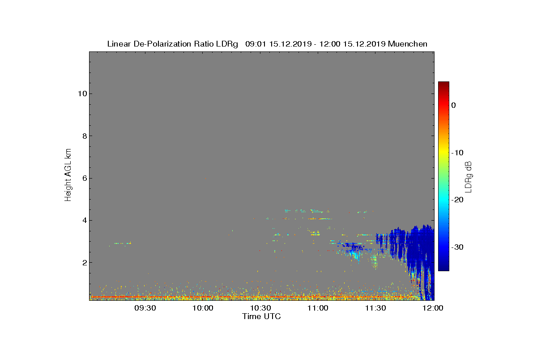Screen dimensions: 537x358
Task: Click the 10:00 time tick label
Action: (x=203, y=308)
